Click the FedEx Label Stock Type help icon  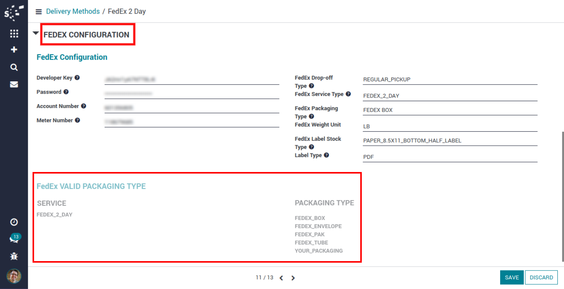tap(311, 147)
